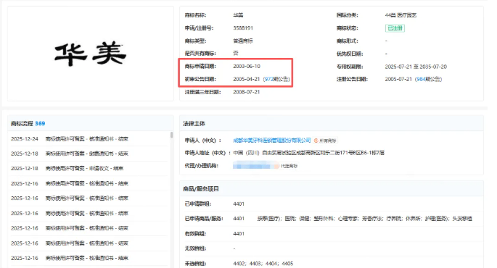Click the 华美 trademark logo image

[x=91, y=54]
